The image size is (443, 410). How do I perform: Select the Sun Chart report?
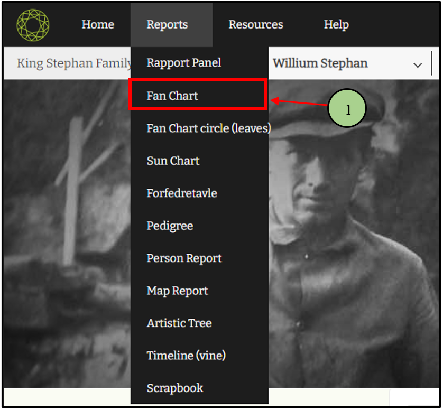(173, 161)
